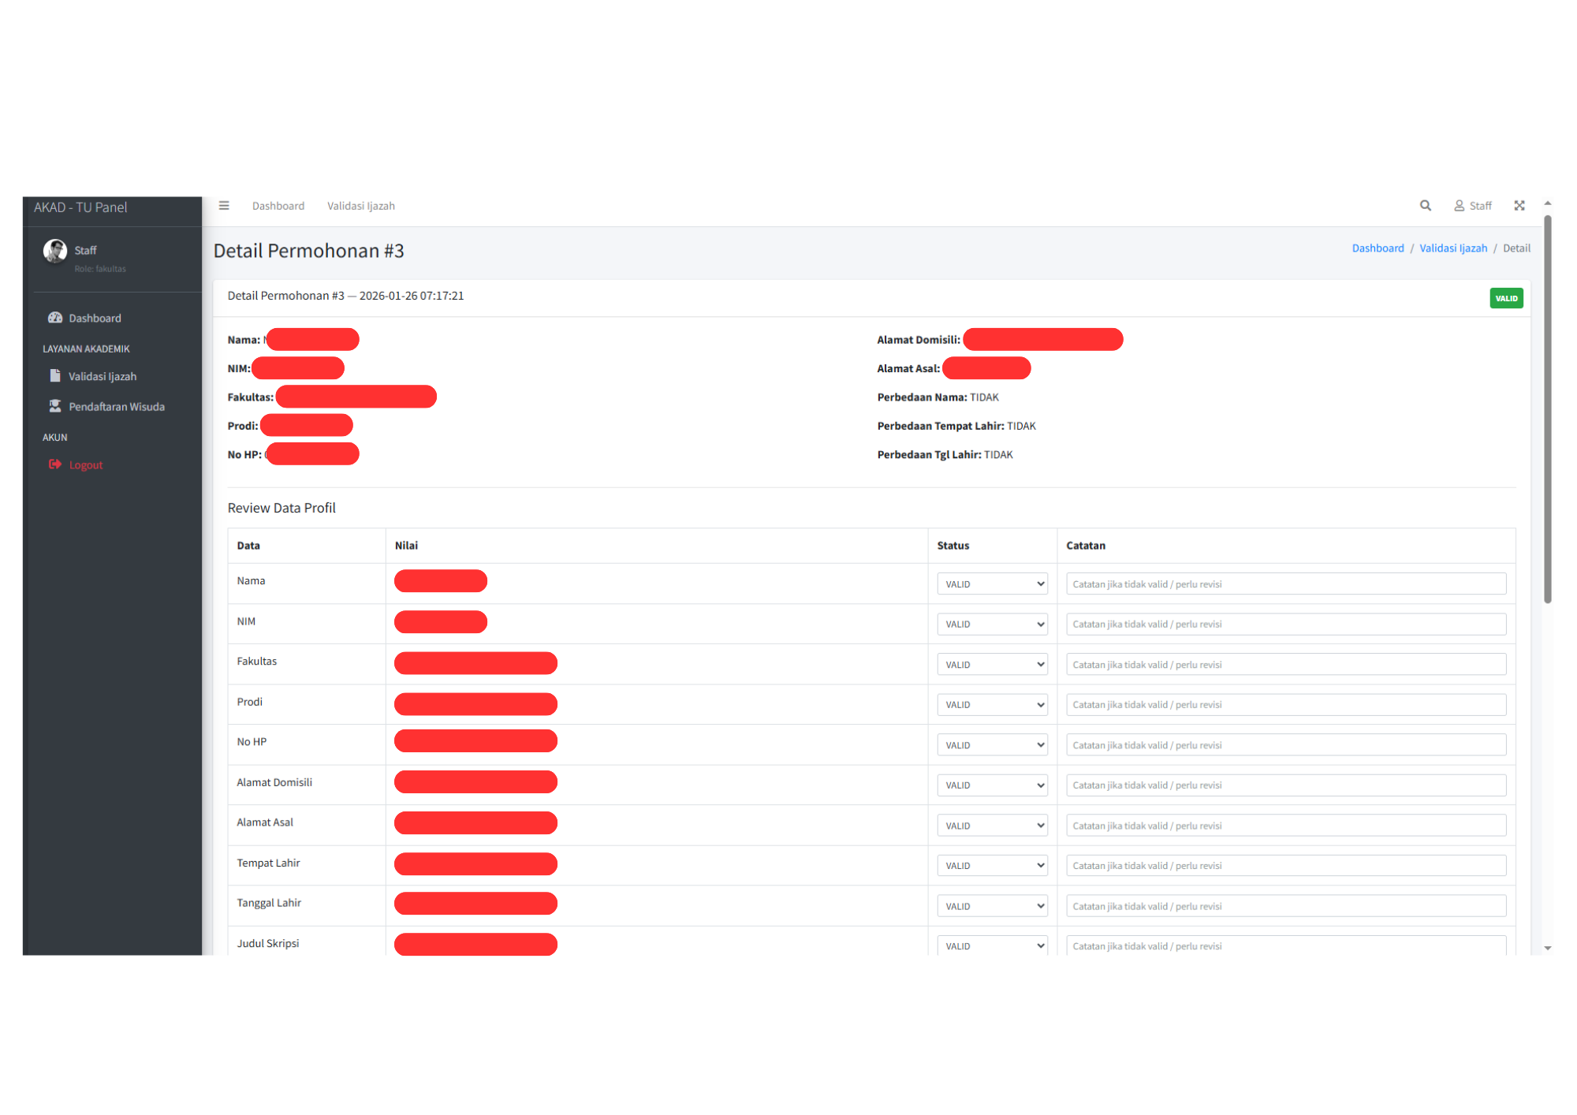The height and width of the screenshot is (1115, 1577).
Task: Click the fullscreen expand icon
Action: click(1519, 206)
